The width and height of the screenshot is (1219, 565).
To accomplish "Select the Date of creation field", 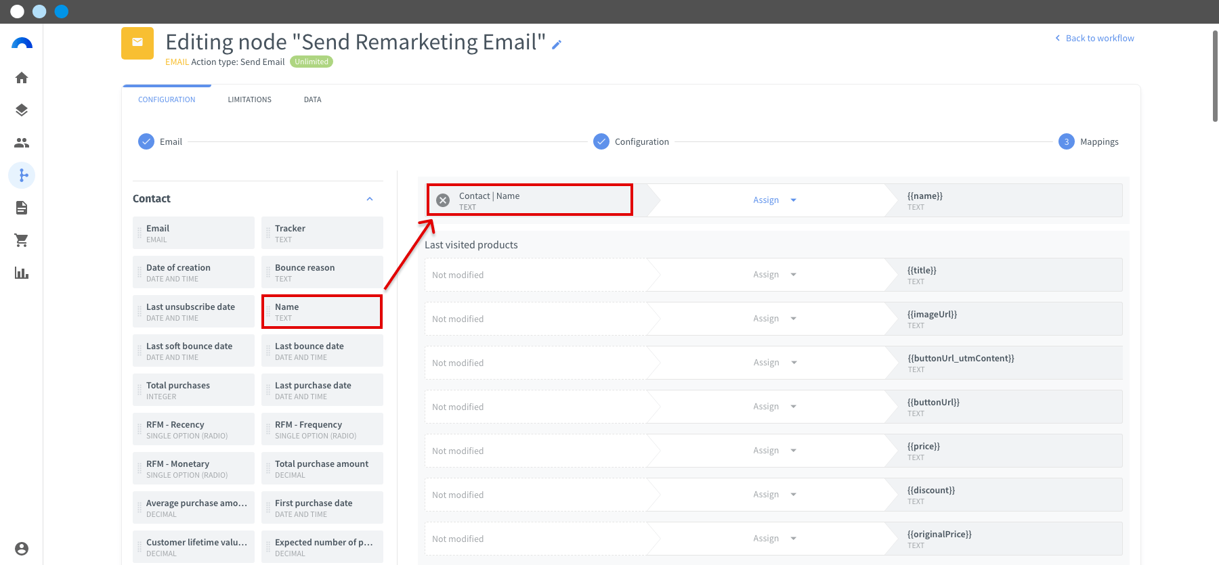I will pos(194,272).
